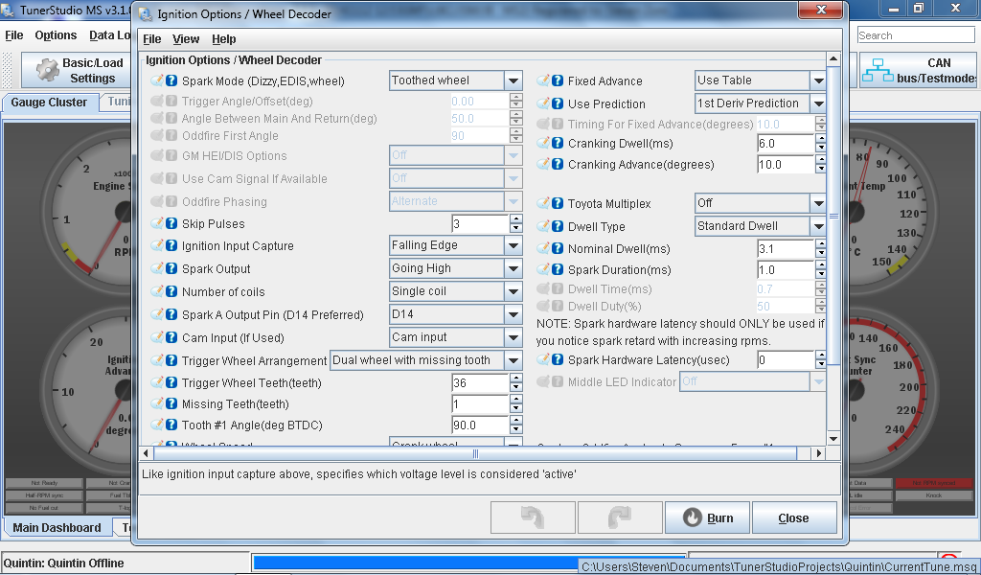Switch to Gauge Cluster tab
The height and width of the screenshot is (575, 981).
coord(49,103)
